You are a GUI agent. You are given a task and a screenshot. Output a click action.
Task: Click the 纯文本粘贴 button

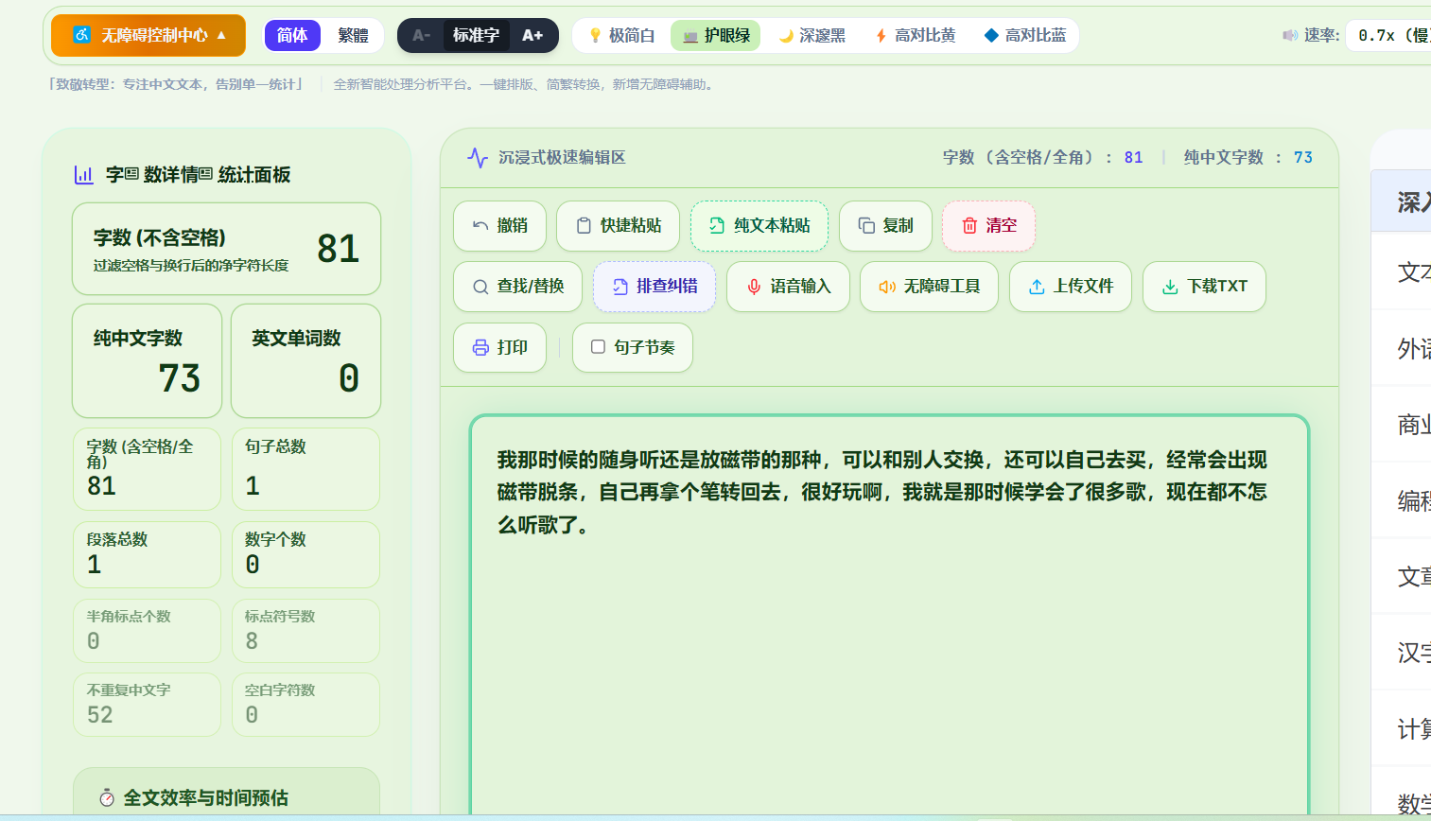click(759, 225)
